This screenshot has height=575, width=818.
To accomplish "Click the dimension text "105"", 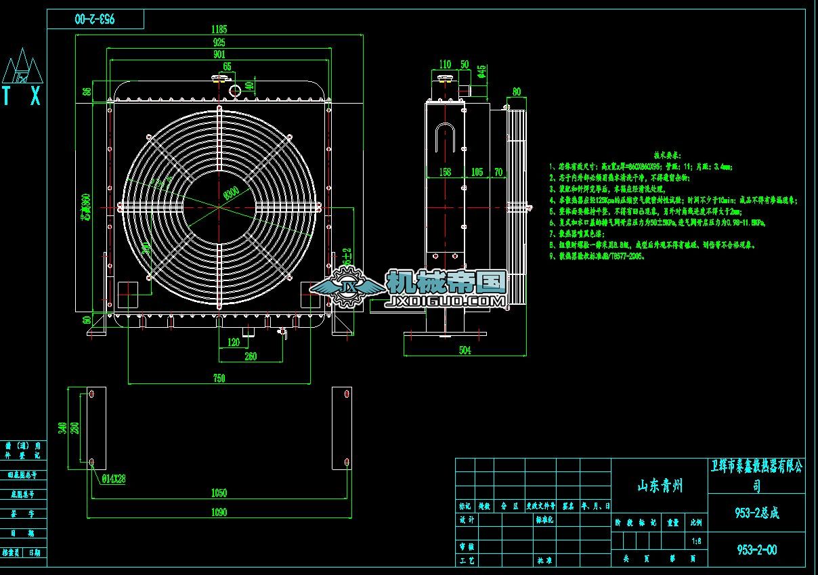I will [x=477, y=172].
